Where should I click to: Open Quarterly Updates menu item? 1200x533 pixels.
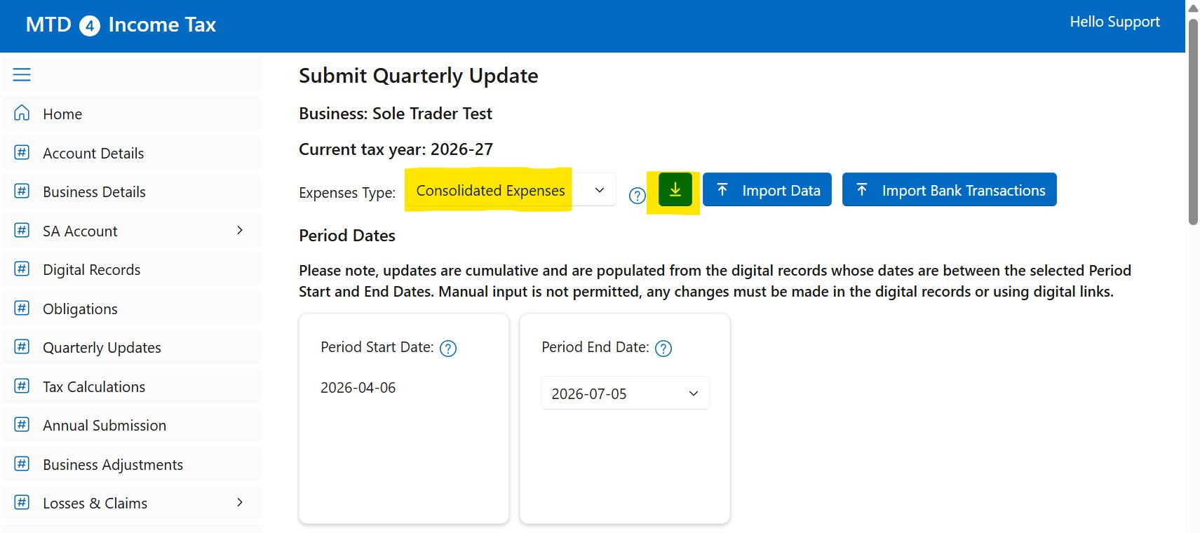[131, 347]
